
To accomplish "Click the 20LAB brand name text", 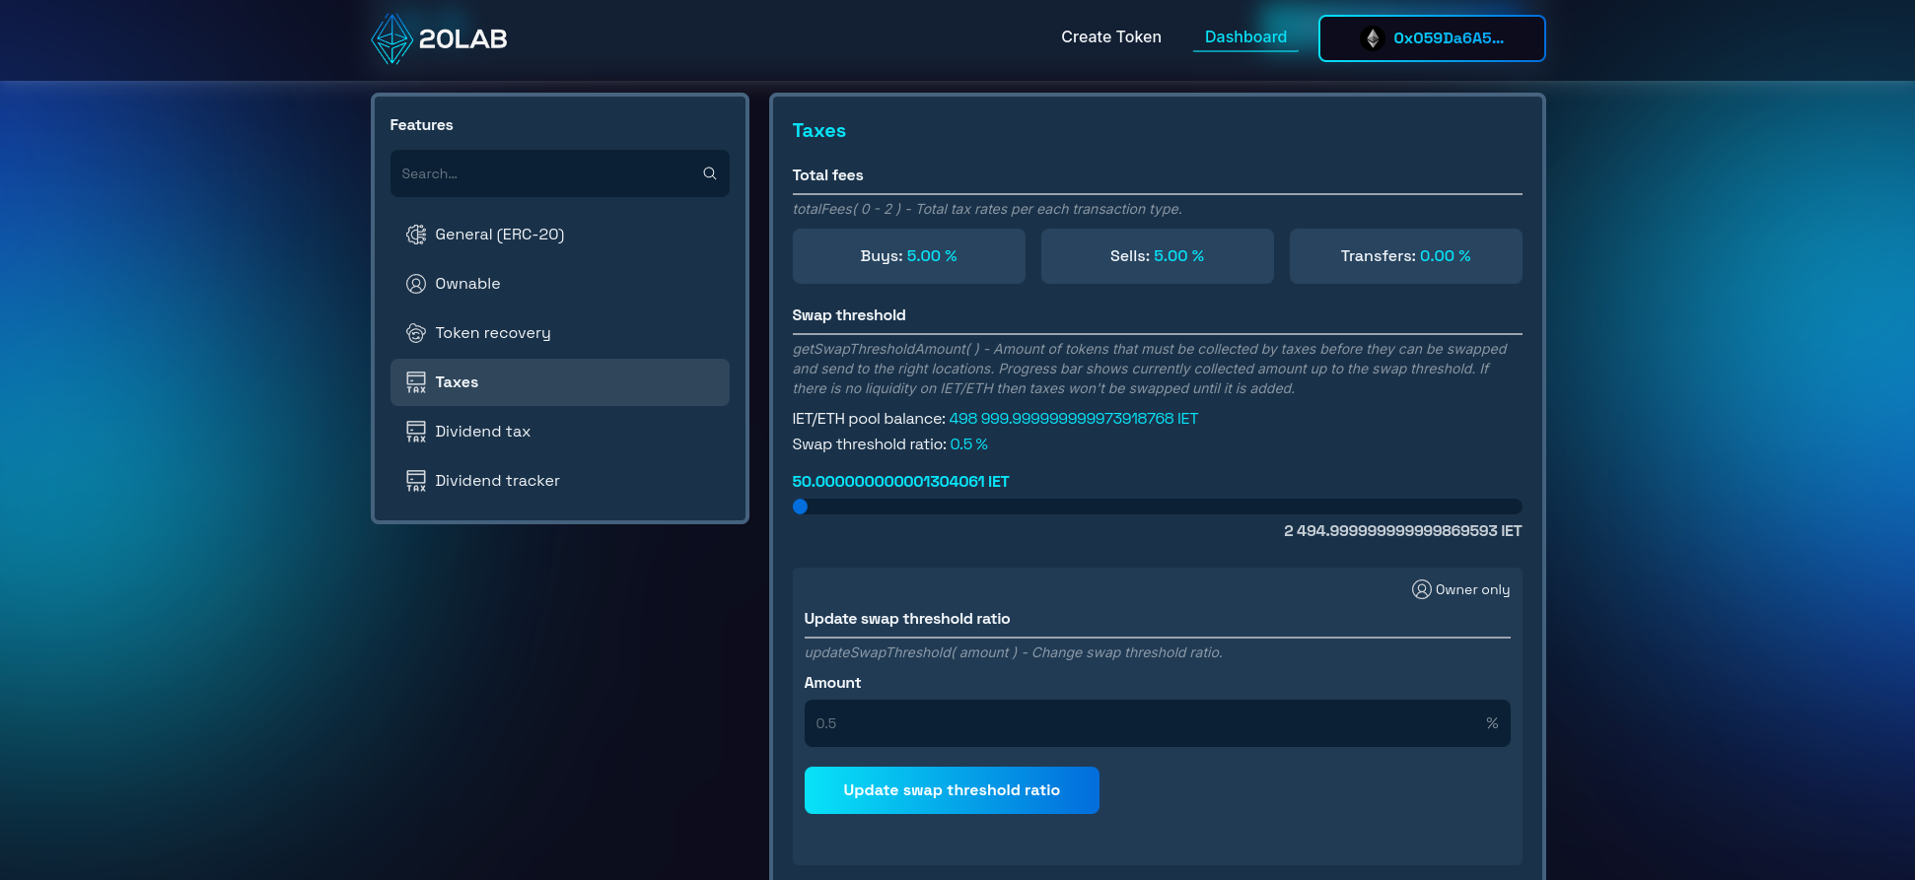I will tap(462, 39).
